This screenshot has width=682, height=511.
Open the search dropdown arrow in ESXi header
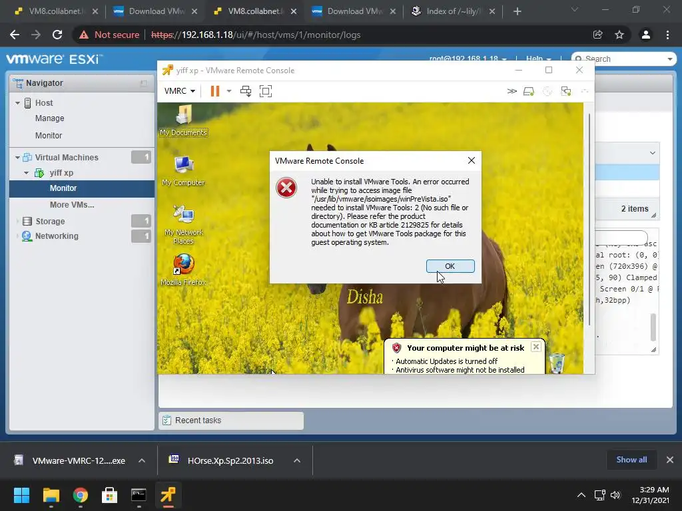point(670,59)
